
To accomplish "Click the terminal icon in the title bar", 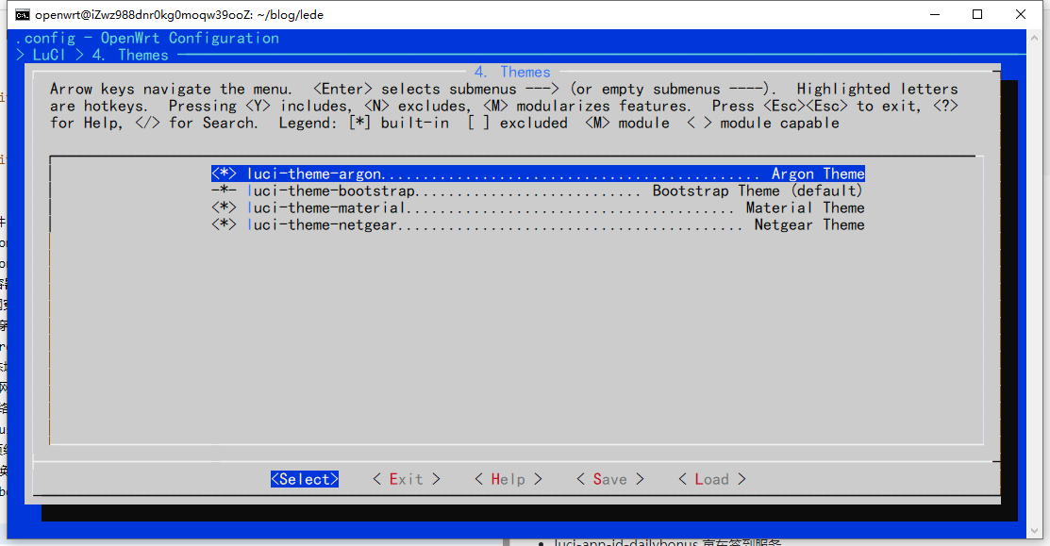I will click(x=22, y=14).
